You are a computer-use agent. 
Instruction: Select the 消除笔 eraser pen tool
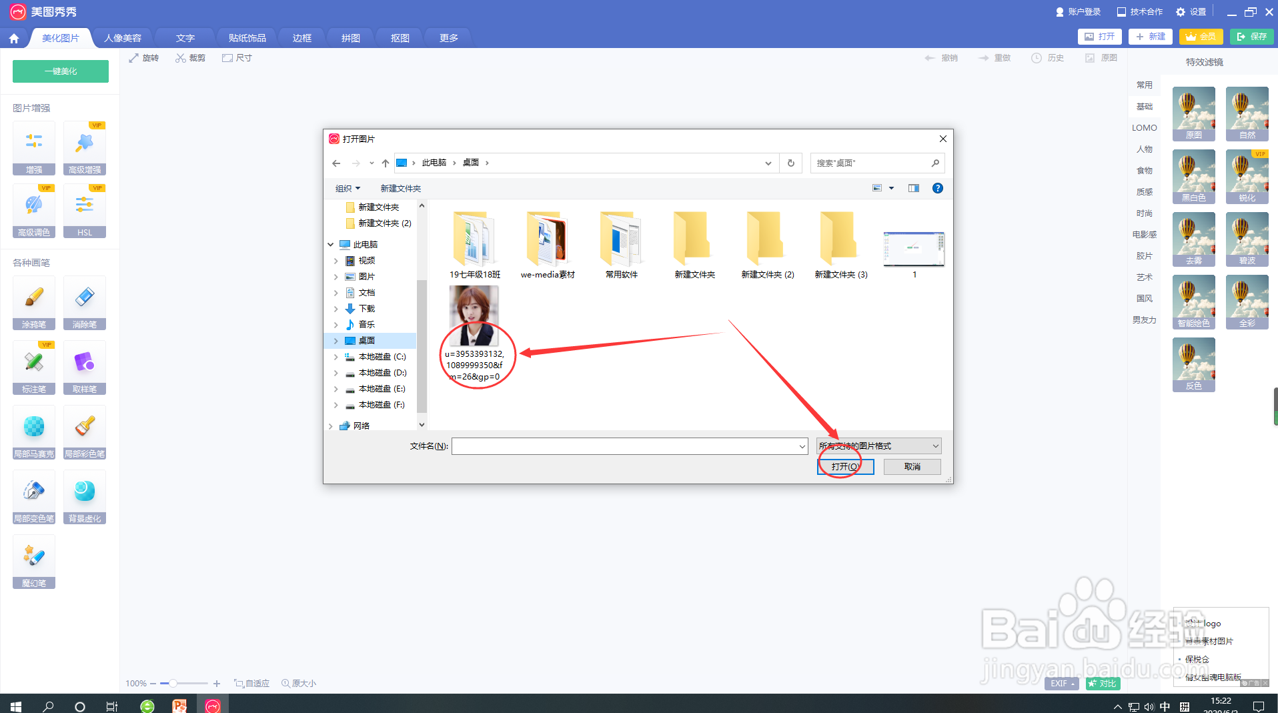click(x=84, y=303)
